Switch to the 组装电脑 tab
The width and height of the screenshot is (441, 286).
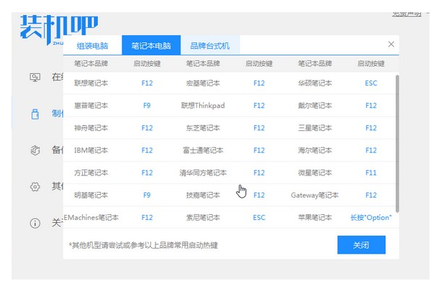click(93, 45)
